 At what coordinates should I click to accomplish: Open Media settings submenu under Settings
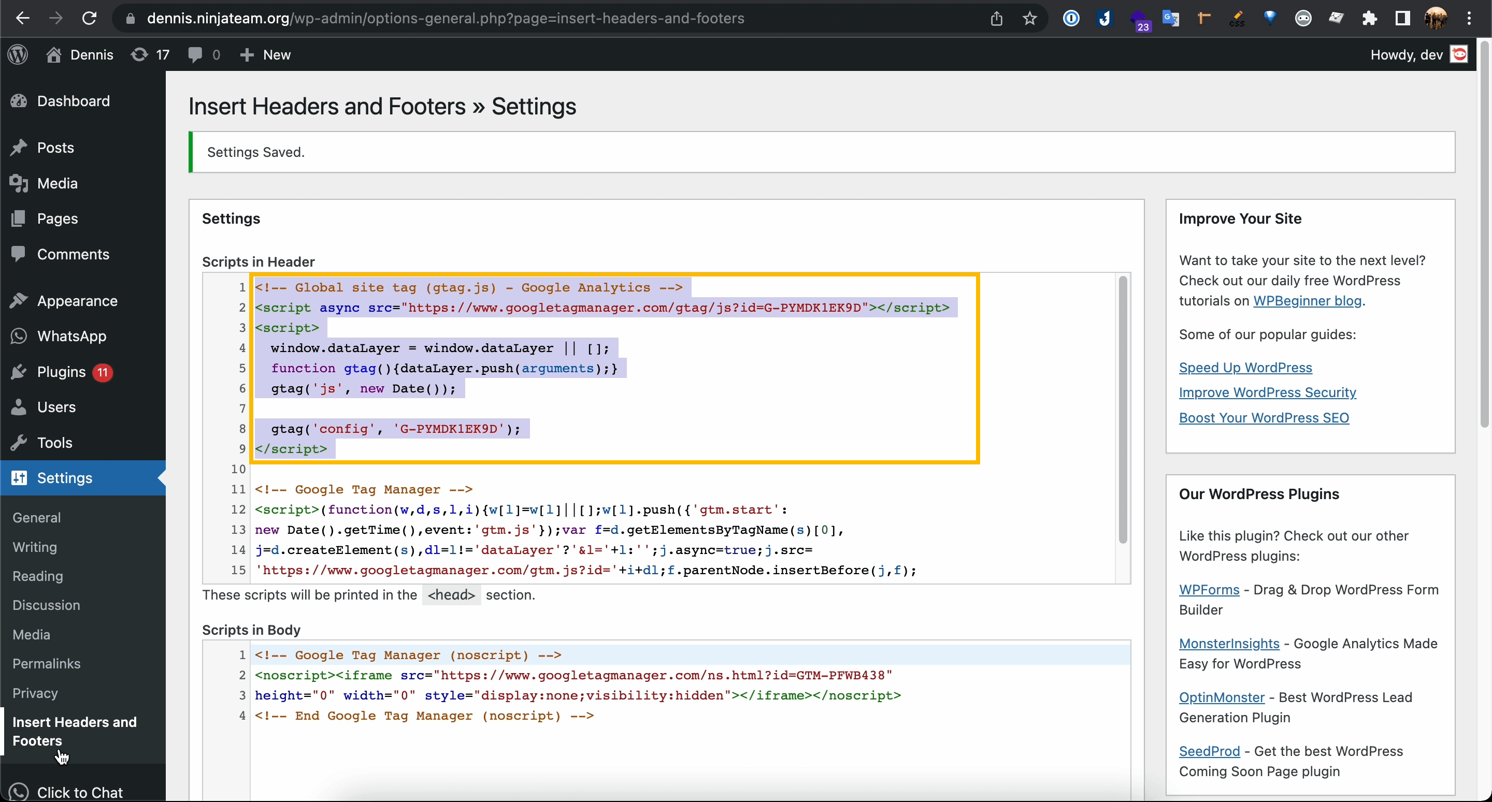tap(31, 635)
